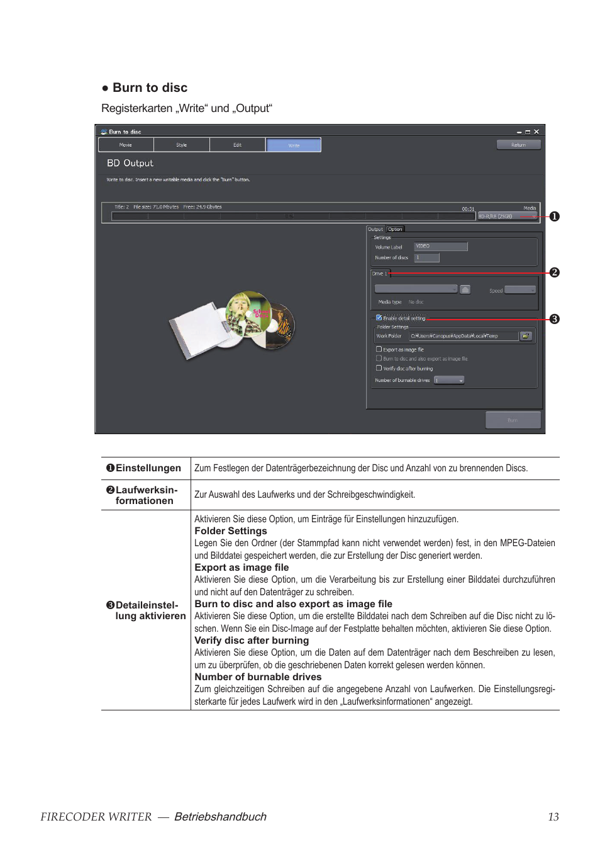600x852 pixels.
Task: Close the Burn to disc window
Action: click(536, 132)
